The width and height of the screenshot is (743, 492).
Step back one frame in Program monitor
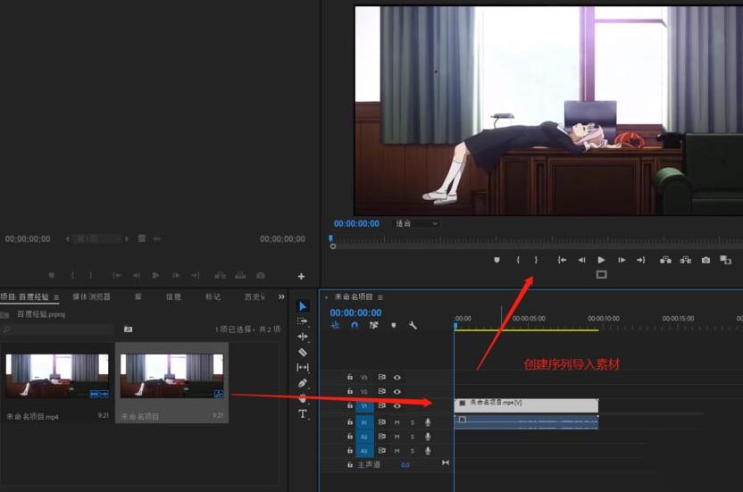[581, 260]
